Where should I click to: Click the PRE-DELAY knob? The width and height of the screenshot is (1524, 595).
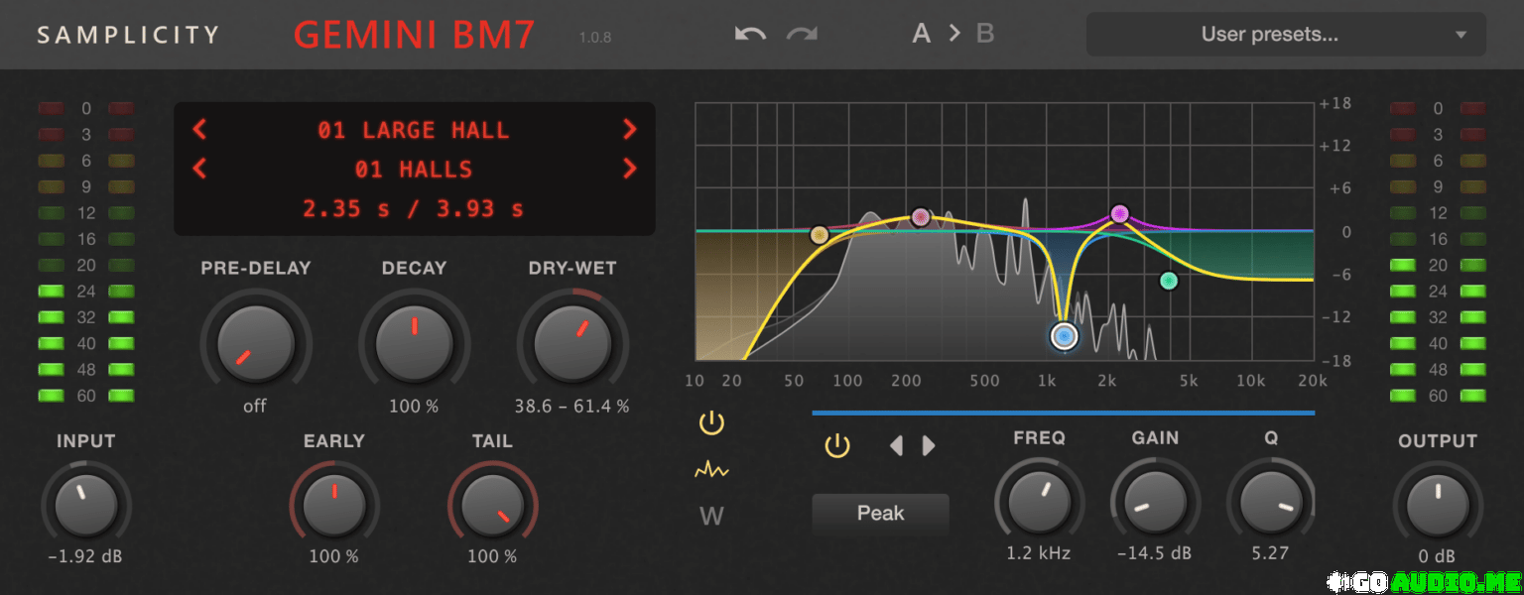point(255,342)
